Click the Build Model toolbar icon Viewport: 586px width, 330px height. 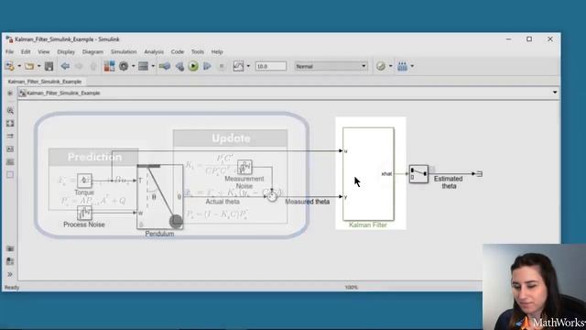(x=403, y=66)
